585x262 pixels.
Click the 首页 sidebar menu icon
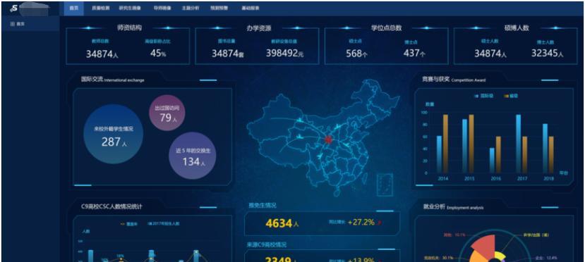pos(12,23)
